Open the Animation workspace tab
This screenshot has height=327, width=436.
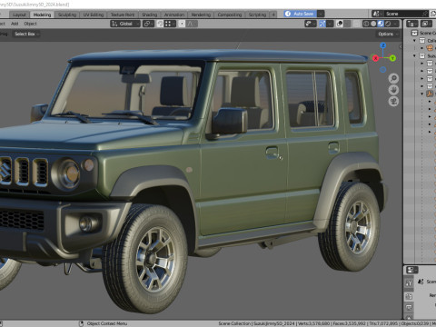click(x=174, y=15)
